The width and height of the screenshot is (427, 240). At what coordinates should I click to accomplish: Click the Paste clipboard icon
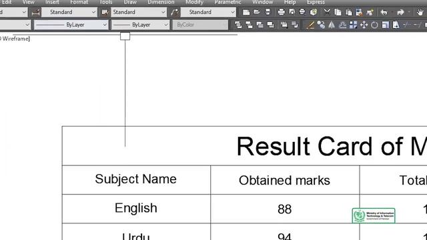click(x=348, y=12)
